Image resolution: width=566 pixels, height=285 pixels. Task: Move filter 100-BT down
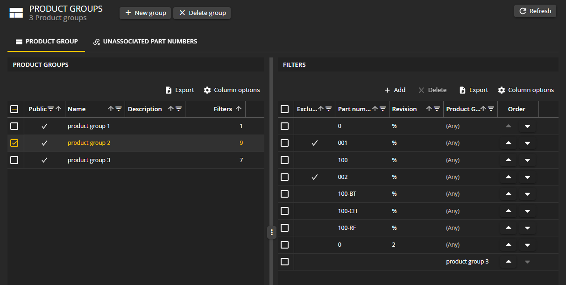[x=527, y=194]
